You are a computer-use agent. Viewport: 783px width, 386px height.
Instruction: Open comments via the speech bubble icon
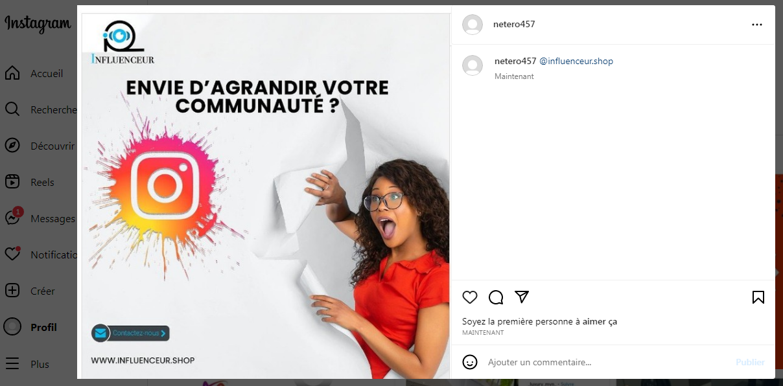pyautogui.click(x=496, y=297)
